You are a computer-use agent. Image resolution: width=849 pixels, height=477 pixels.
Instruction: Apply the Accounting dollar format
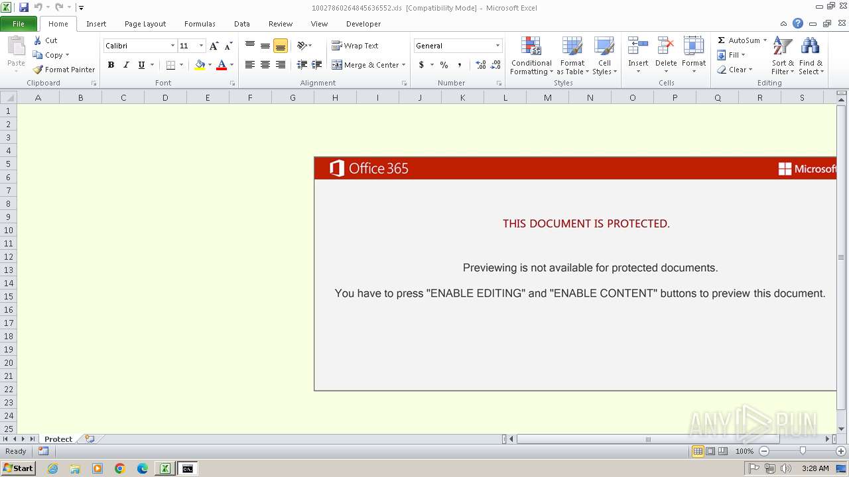tap(421, 65)
